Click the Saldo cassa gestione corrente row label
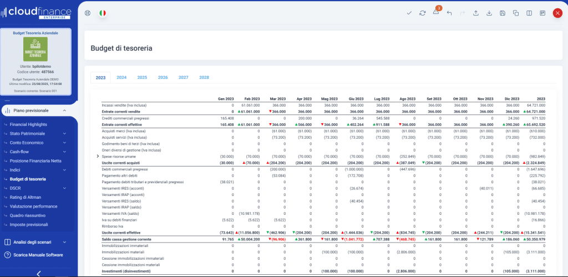Image resolution: width=568 pixels, height=277 pixels. (x=126, y=239)
